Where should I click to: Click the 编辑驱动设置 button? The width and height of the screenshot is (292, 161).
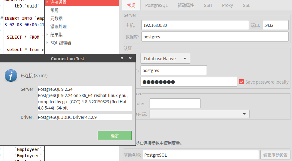point(275,155)
